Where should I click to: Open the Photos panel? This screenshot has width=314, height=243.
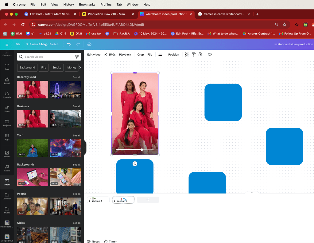(x=7, y=154)
